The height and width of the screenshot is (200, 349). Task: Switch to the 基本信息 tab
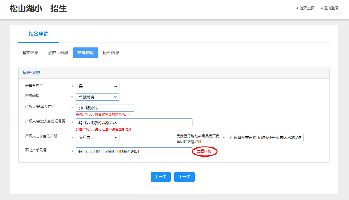30,53
